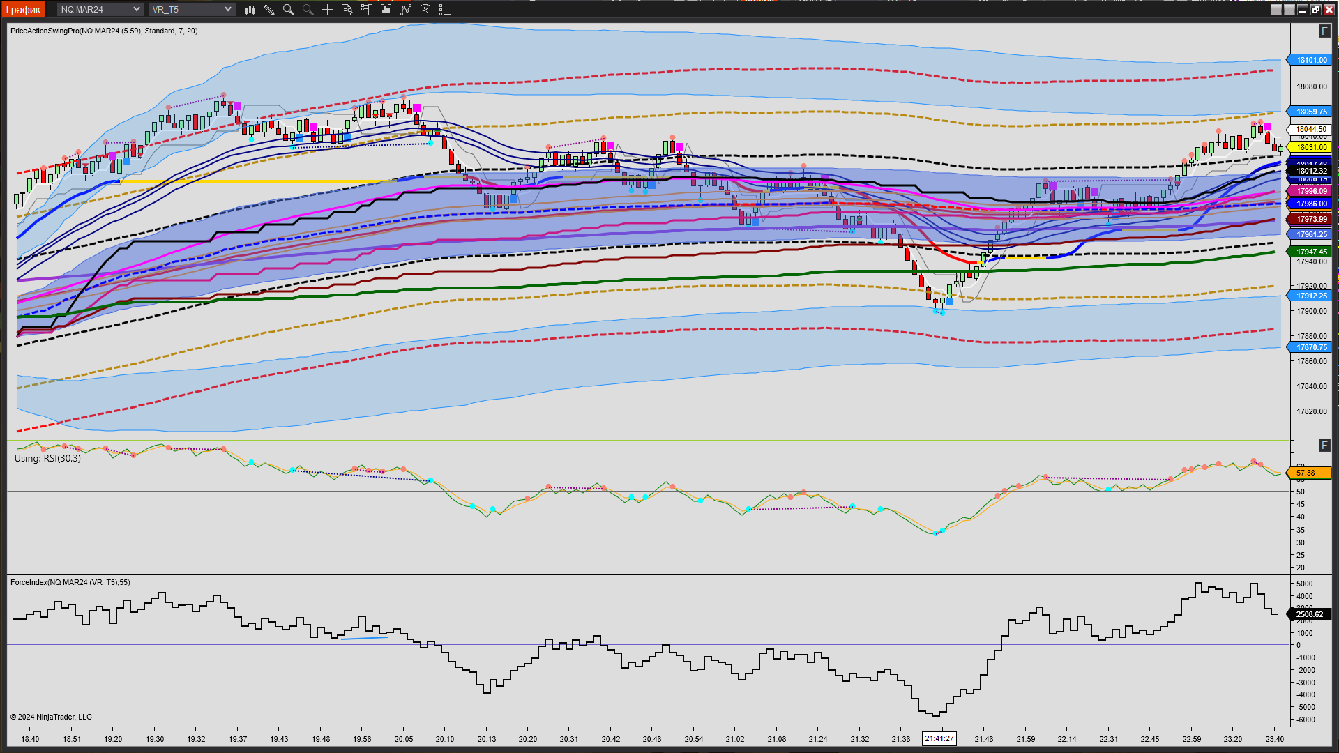Click the F button on RSI panel

pyautogui.click(x=1324, y=446)
